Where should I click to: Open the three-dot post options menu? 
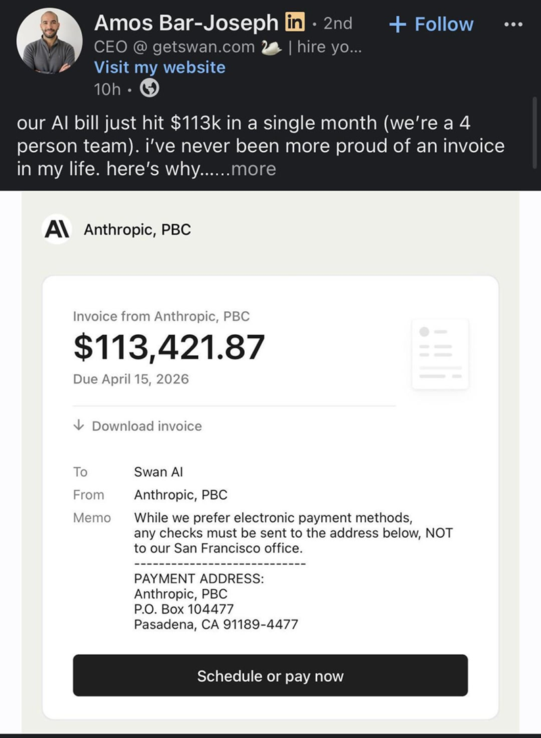pyautogui.click(x=514, y=24)
